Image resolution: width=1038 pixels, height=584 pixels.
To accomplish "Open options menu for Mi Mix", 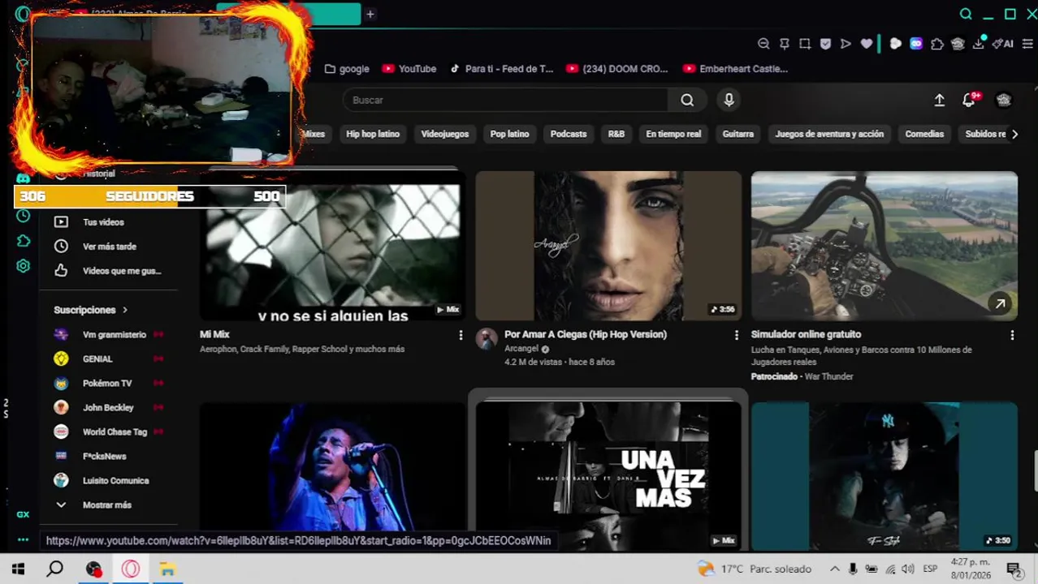I will click(x=461, y=335).
